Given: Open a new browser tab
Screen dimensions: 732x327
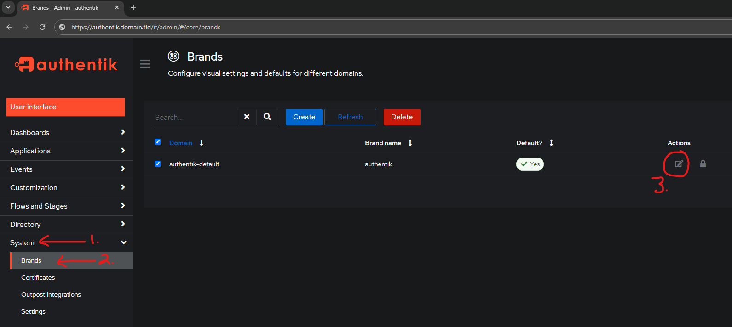Looking at the screenshot, I should (133, 7).
